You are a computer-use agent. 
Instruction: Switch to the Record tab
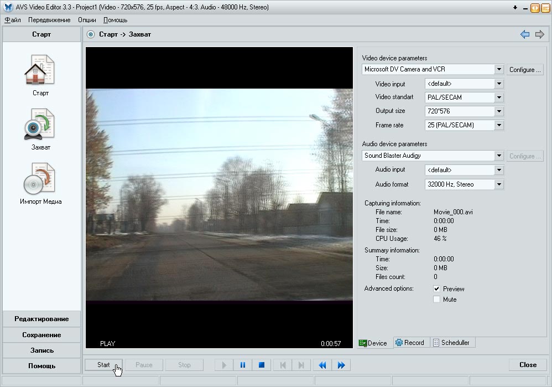tap(410, 343)
